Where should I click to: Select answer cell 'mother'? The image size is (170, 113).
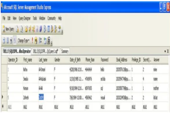tap(160, 88)
